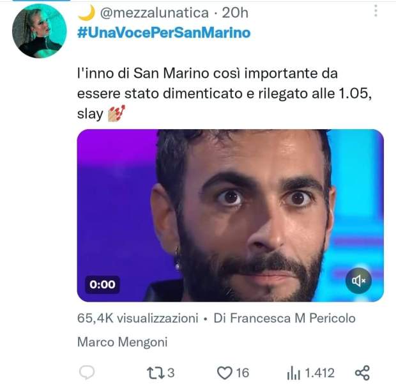This screenshot has width=396, height=392.
Task: Like the tweet with the heart icon
Action: [224, 373]
